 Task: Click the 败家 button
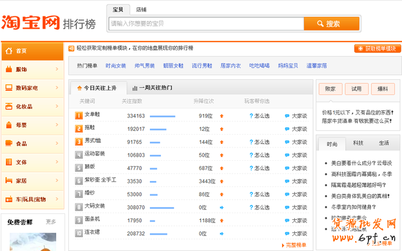pos(330,89)
